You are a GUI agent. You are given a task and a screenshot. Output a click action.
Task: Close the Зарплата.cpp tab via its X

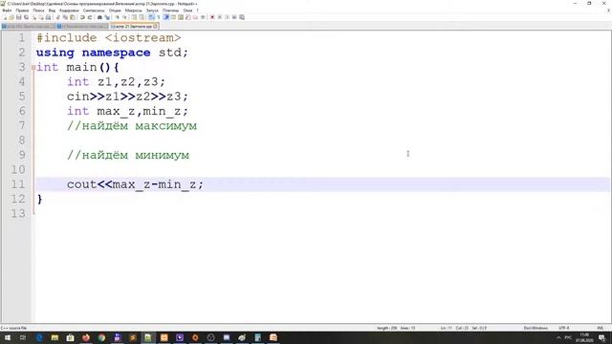(155, 26)
